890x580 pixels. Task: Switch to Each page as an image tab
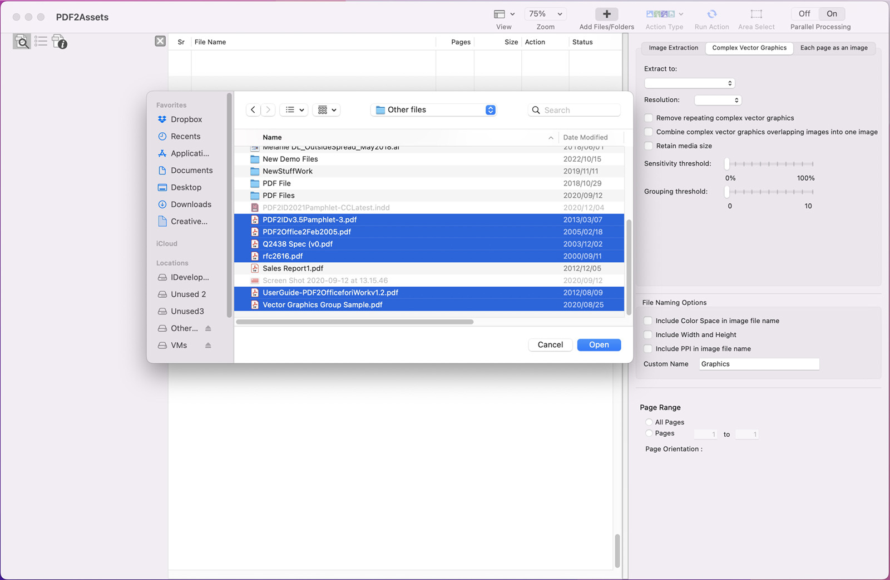click(x=833, y=48)
